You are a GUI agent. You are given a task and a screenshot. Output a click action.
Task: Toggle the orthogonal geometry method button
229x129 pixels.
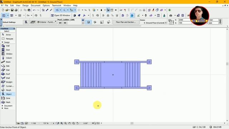pyautogui.click(x=88, y=22)
